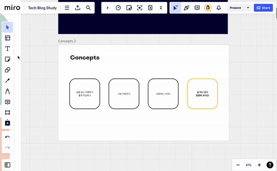Select the Shapes tool

pos(7,70)
